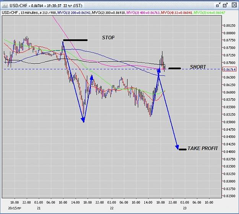Click the 0.88000 price axis label
This screenshot has height=214, width=239.
point(229,33)
